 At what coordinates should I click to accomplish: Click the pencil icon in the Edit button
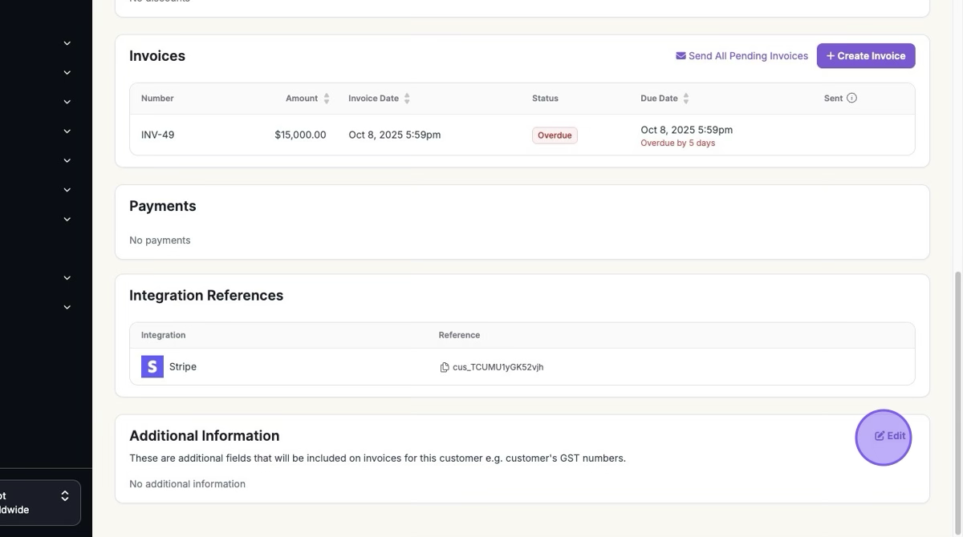[x=880, y=436]
